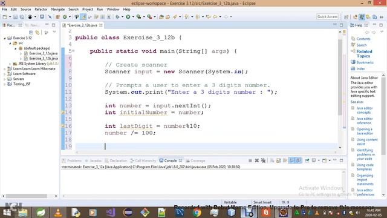This screenshot has height=218, width=387.
Task: Switch to the Declaration tab
Action: pyautogui.click(x=115, y=160)
